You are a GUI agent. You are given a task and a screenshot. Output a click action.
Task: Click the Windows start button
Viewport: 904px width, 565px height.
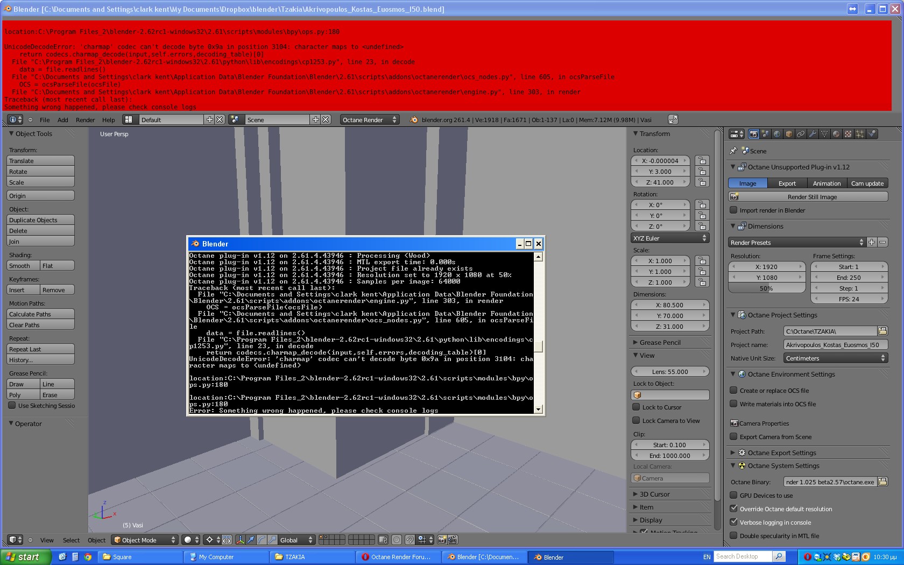pos(25,557)
